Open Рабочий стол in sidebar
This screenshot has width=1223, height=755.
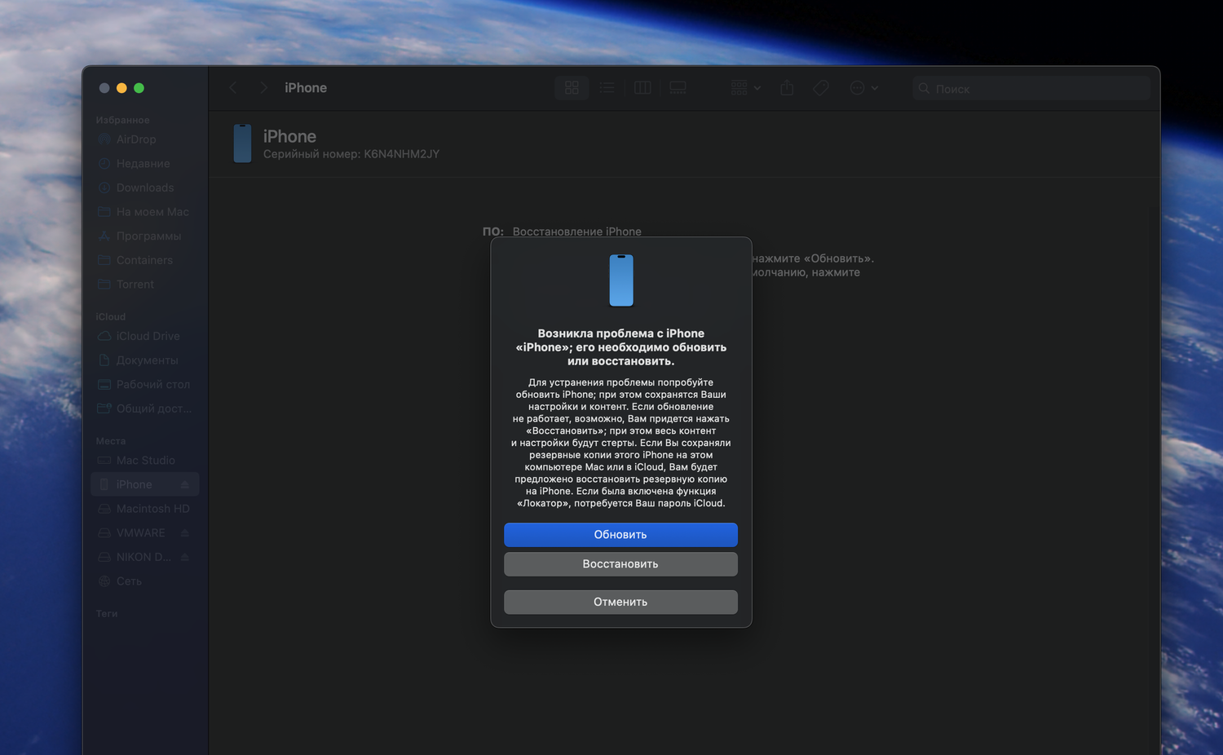coord(145,385)
